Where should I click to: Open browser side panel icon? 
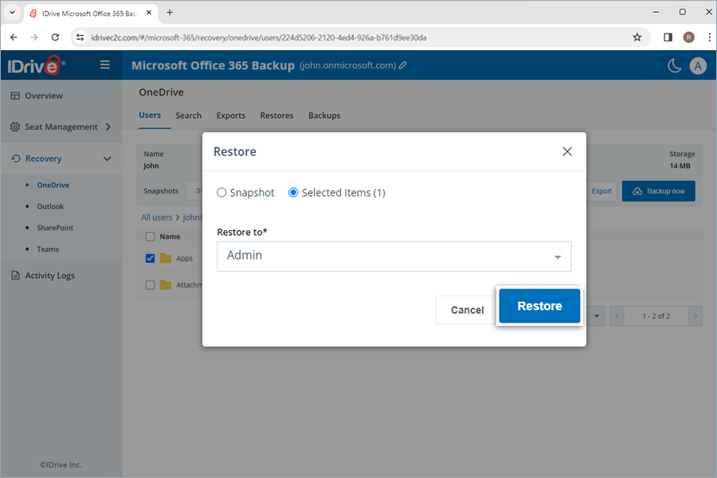coord(668,37)
